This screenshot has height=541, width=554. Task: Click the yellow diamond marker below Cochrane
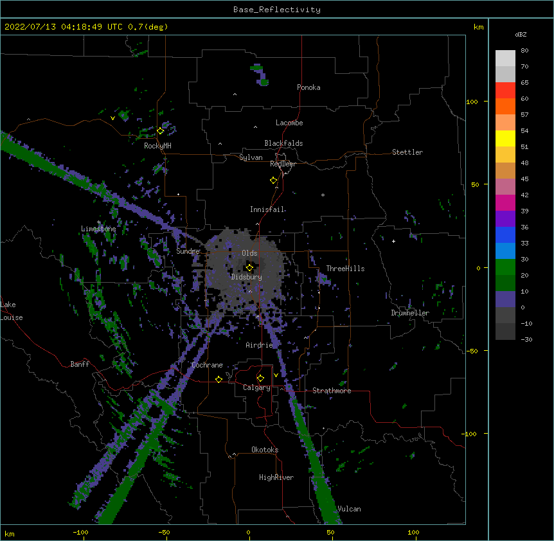click(219, 379)
